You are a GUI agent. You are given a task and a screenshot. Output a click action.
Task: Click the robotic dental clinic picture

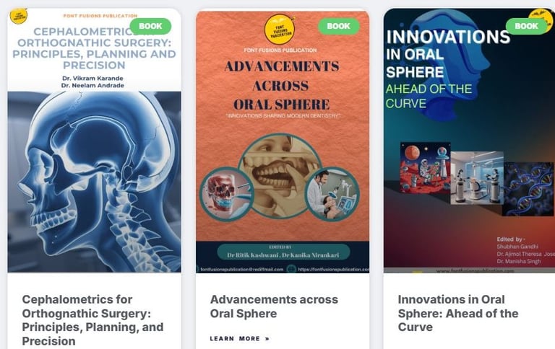[477, 177]
